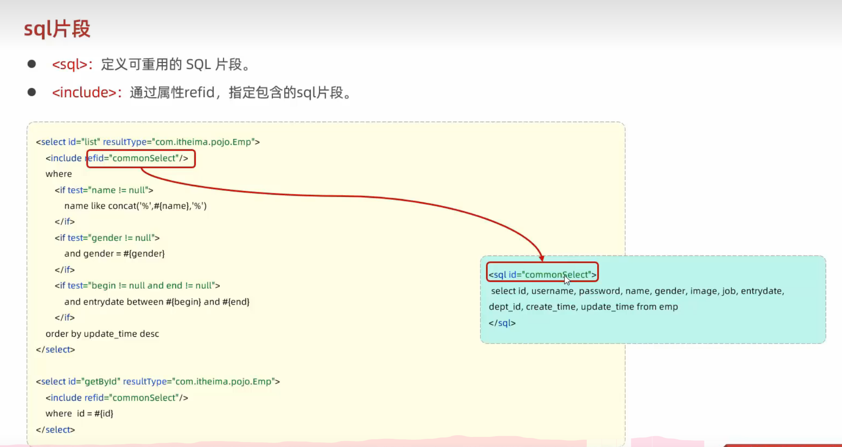Click the if test="gender != null" line
The width and height of the screenshot is (842, 447).
coord(107,238)
